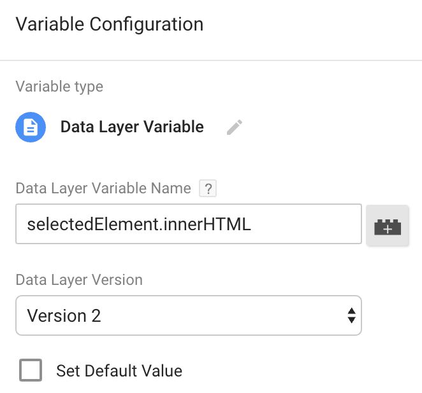Open the question mark help for Variable Name
Screen dimensions: 422x393
(x=208, y=188)
